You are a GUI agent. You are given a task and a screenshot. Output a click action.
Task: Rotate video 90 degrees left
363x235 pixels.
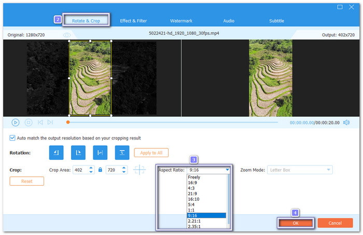[x=56, y=153]
